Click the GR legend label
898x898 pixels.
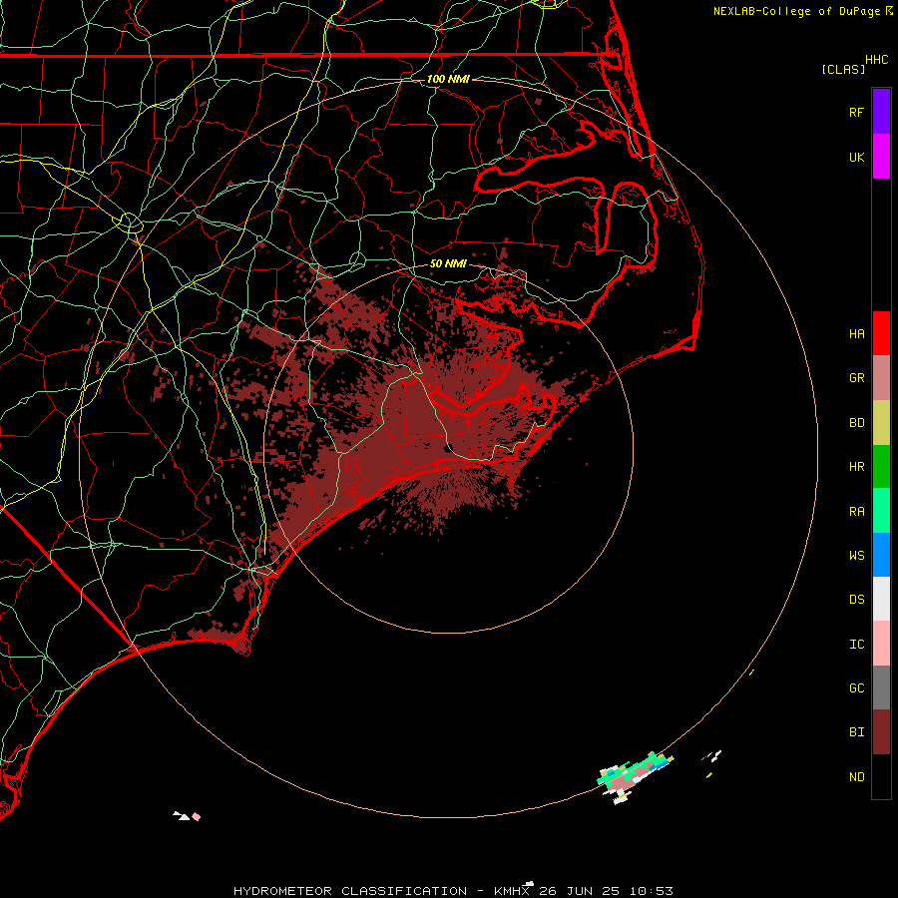pyautogui.click(x=856, y=378)
